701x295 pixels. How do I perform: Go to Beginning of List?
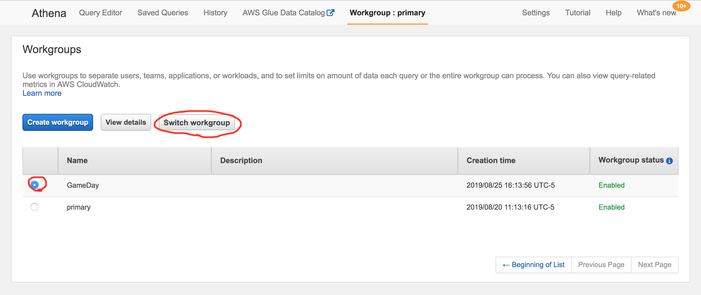(533, 265)
